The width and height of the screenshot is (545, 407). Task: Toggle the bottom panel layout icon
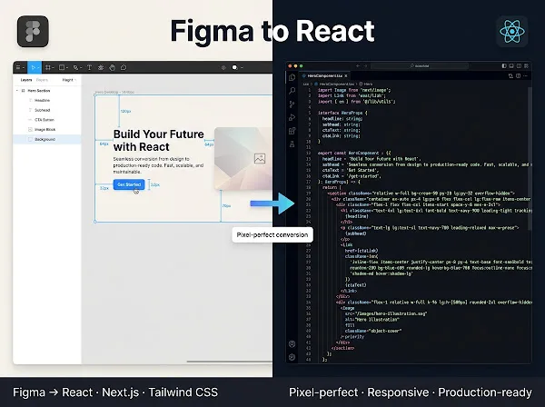[x=511, y=65]
